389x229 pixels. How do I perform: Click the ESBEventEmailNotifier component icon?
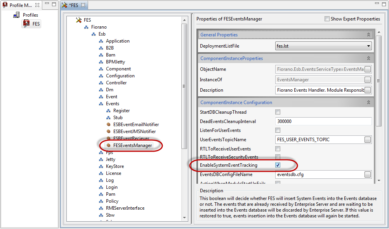pos(108,125)
